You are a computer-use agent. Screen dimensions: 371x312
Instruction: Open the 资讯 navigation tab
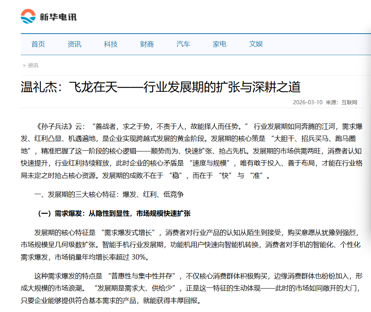(x=74, y=44)
